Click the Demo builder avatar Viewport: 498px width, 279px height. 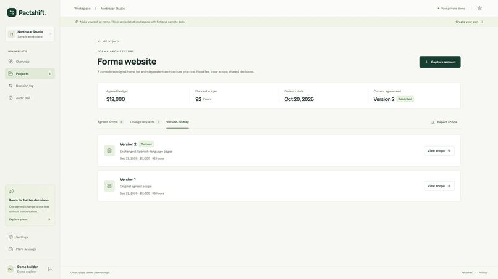(10, 269)
